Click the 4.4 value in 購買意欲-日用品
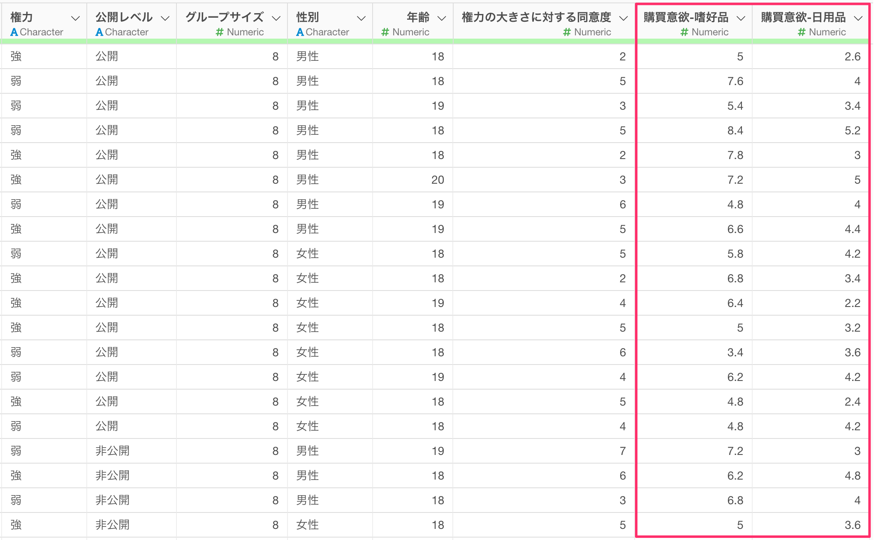This screenshot has width=890, height=540. click(x=852, y=229)
